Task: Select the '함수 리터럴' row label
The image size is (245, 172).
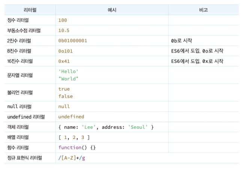Action: coord(18,148)
